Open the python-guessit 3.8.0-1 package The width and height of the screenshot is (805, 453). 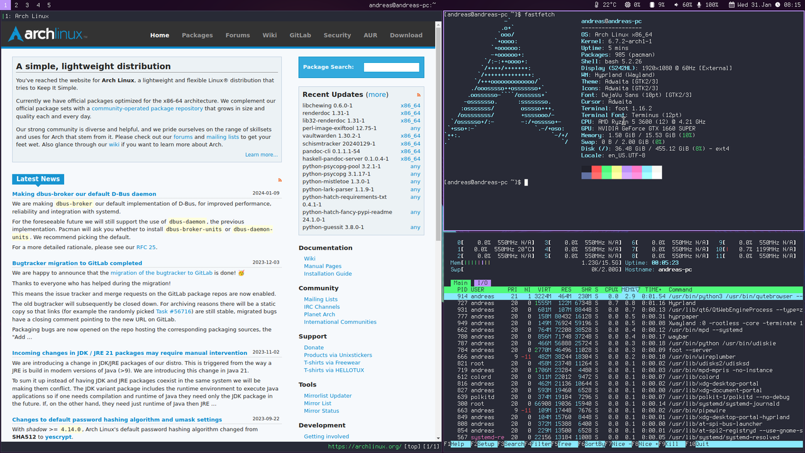[333, 227]
